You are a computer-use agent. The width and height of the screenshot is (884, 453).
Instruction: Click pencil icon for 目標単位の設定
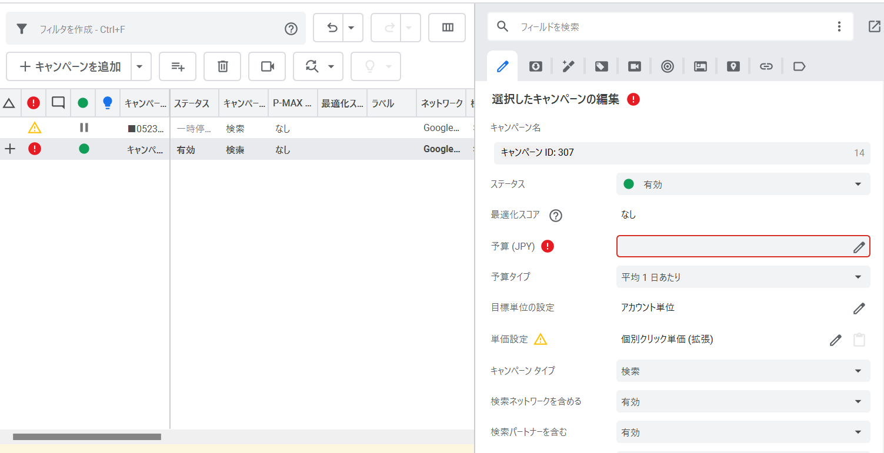pyautogui.click(x=859, y=308)
